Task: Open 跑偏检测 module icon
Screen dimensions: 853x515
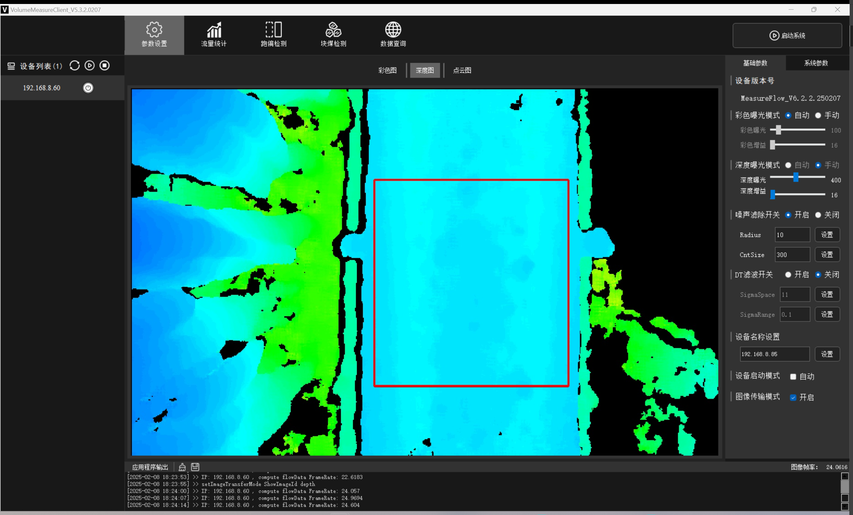Action: 273,30
